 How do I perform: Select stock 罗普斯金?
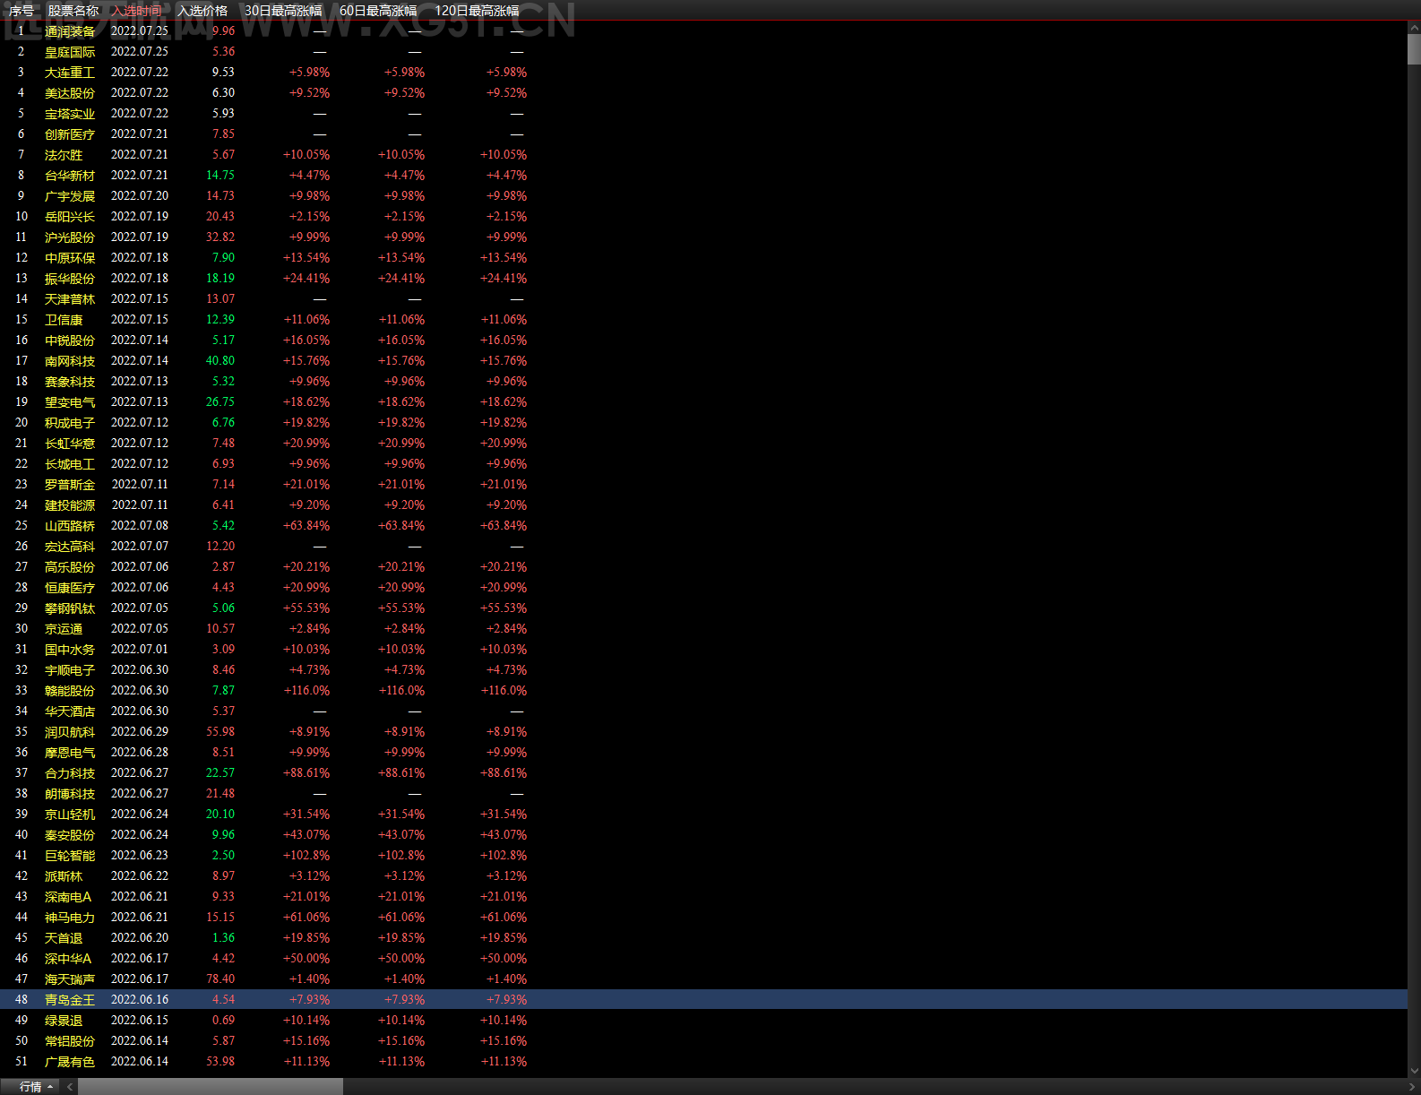[x=70, y=485]
